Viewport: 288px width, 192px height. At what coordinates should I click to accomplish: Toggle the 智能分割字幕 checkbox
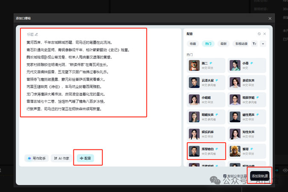coord(225,175)
